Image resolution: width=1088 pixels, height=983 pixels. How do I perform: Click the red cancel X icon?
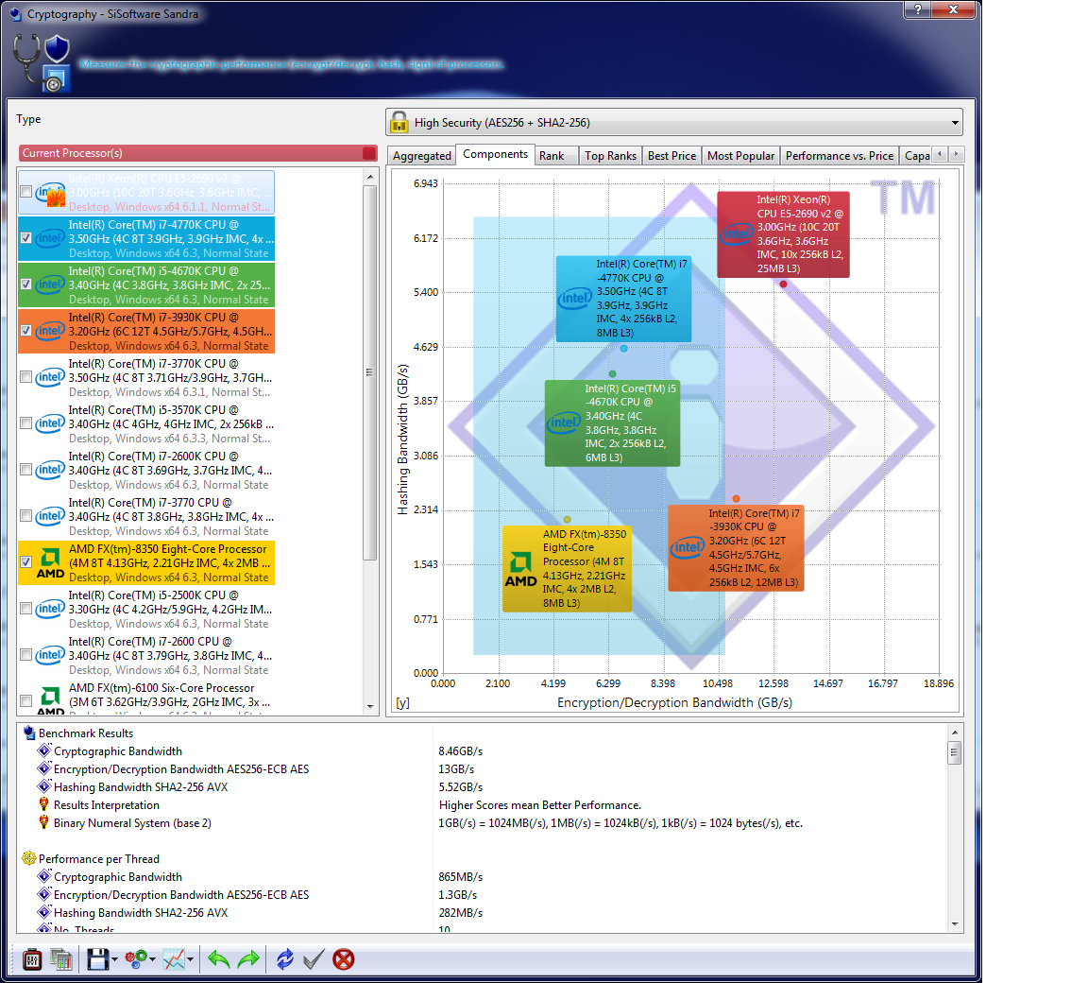(x=344, y=959)
